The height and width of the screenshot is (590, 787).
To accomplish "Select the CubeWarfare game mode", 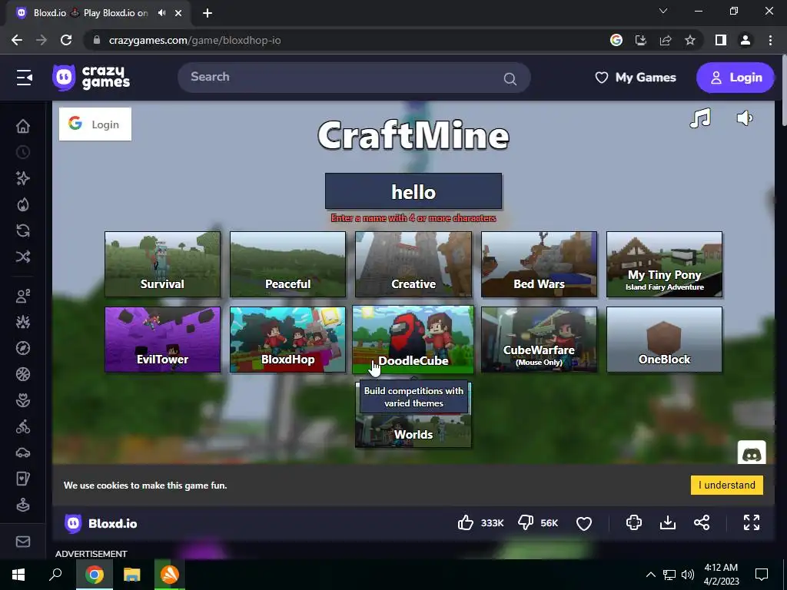I will click(x=539, y=340).
